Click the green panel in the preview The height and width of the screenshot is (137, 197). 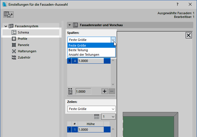[149, 126]
